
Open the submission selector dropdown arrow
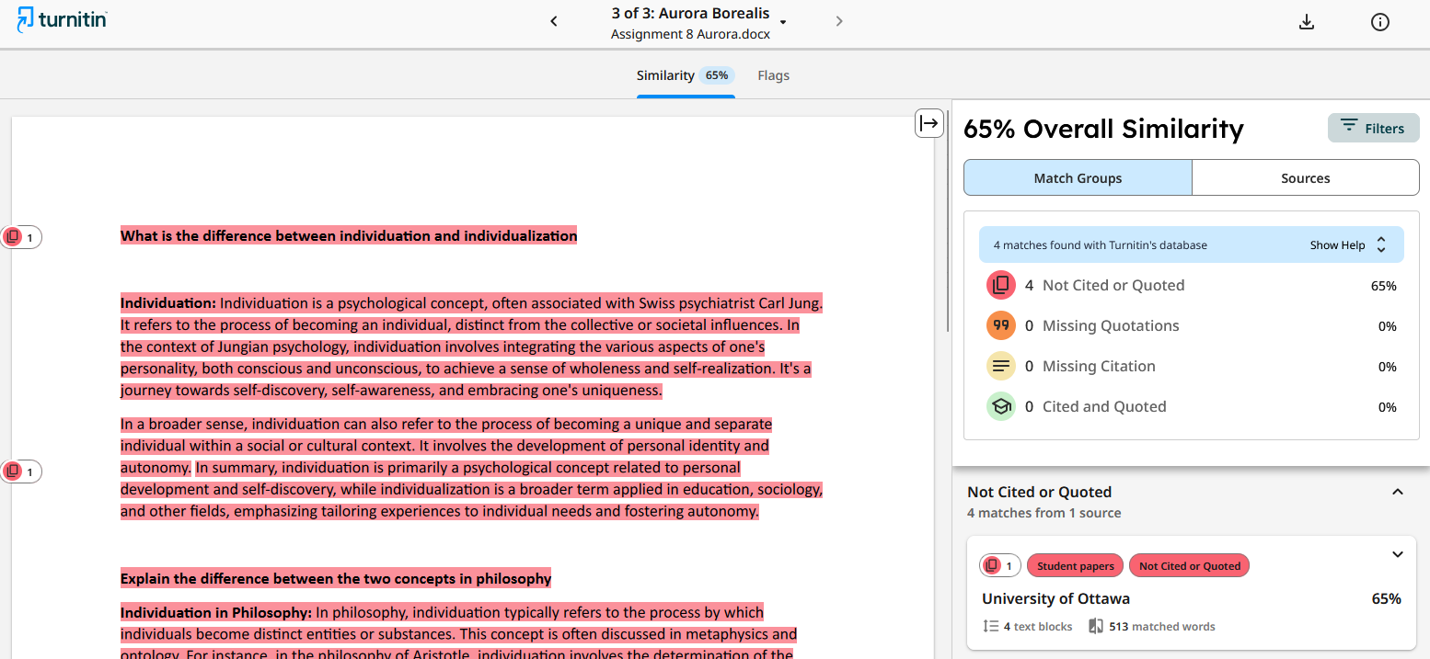pyautogui.click(x=783, y=22)
